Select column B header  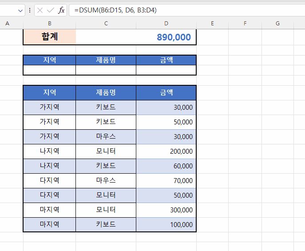tap(50, 24)
